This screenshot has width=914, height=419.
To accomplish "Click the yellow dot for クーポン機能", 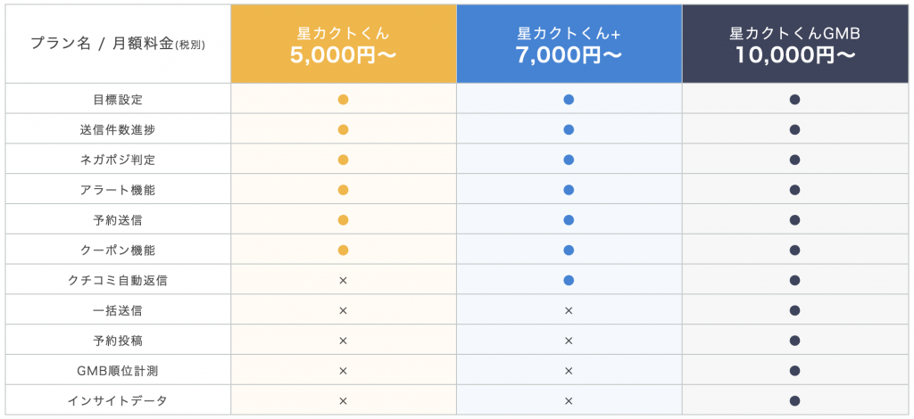I will click(x=344, y=251).
